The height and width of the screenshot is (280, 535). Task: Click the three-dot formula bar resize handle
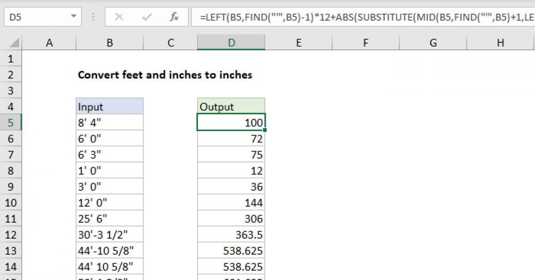click(x=93, y=17)
